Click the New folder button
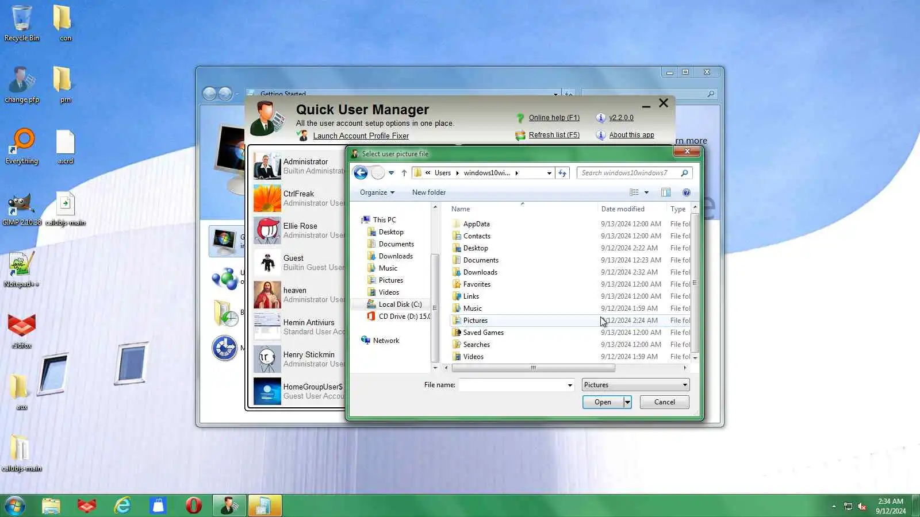This screenshot has height=517, width=920. [x=429, y=192]
